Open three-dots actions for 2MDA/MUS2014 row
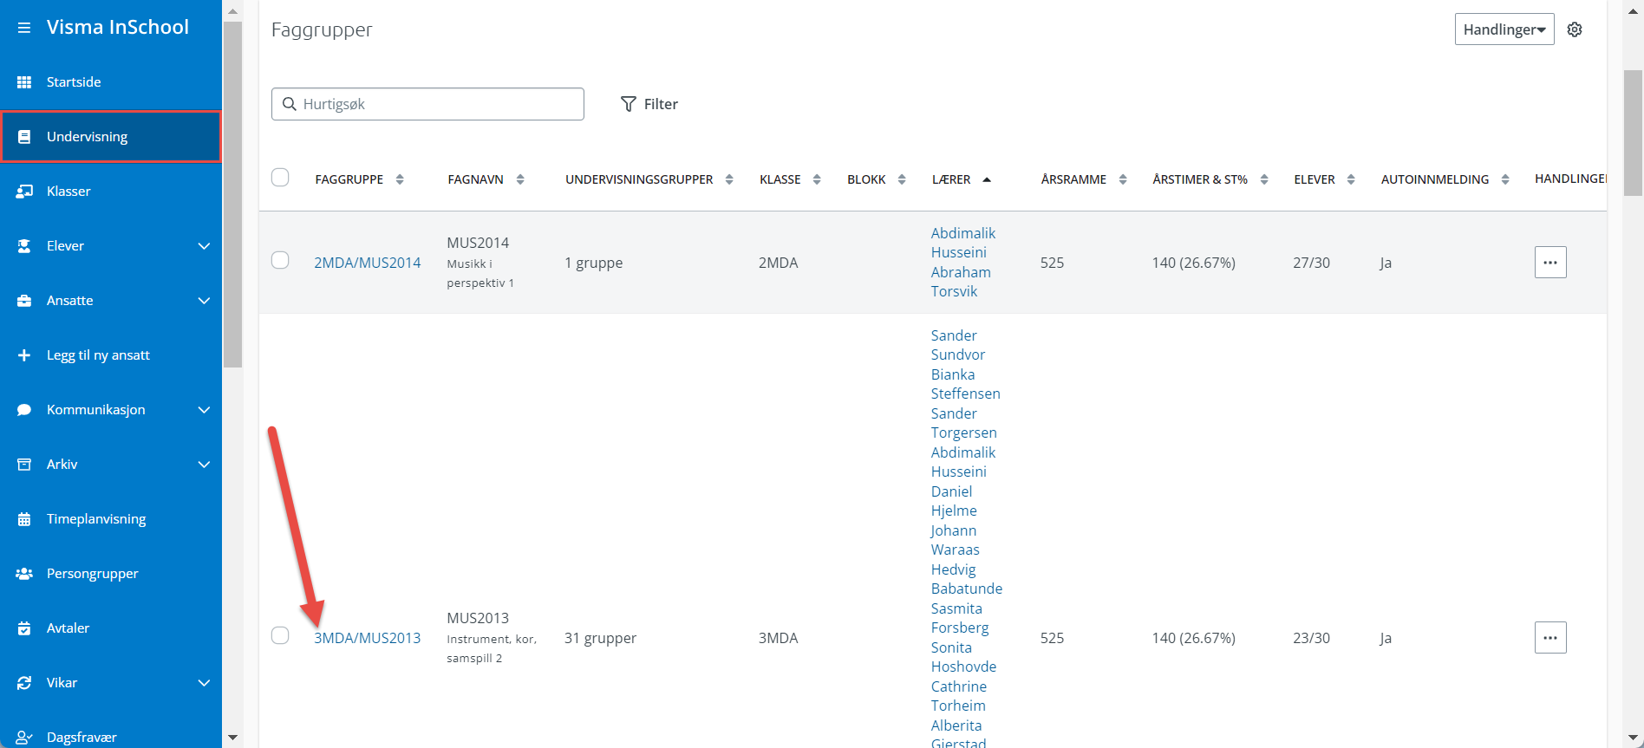Image resolution: width=1644 pixels, height=748 pixels. pyautogui.click(x=1549, y=263)
